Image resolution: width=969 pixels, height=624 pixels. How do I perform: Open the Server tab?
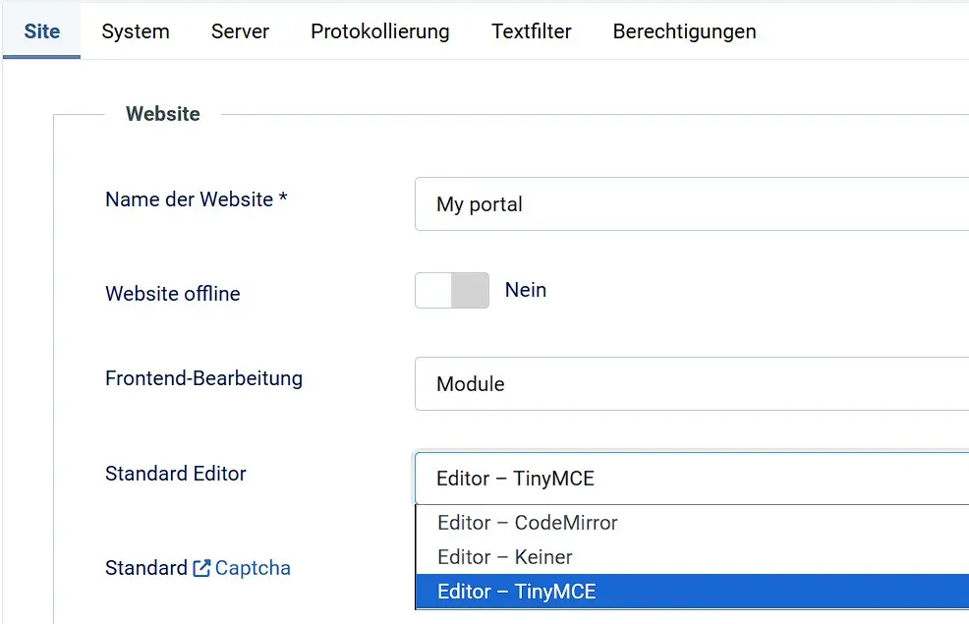click(239, 30)
